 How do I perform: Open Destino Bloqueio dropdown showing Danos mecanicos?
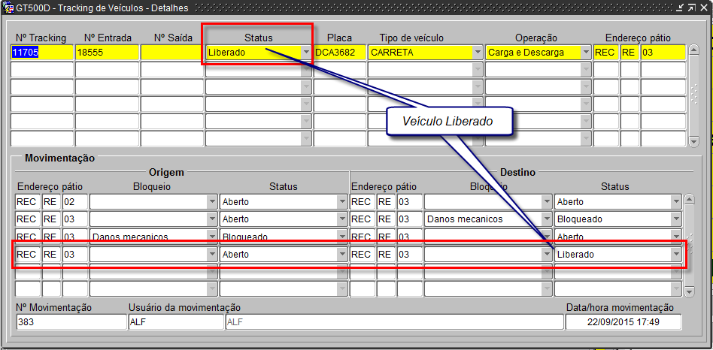click(x=547, y=219)
